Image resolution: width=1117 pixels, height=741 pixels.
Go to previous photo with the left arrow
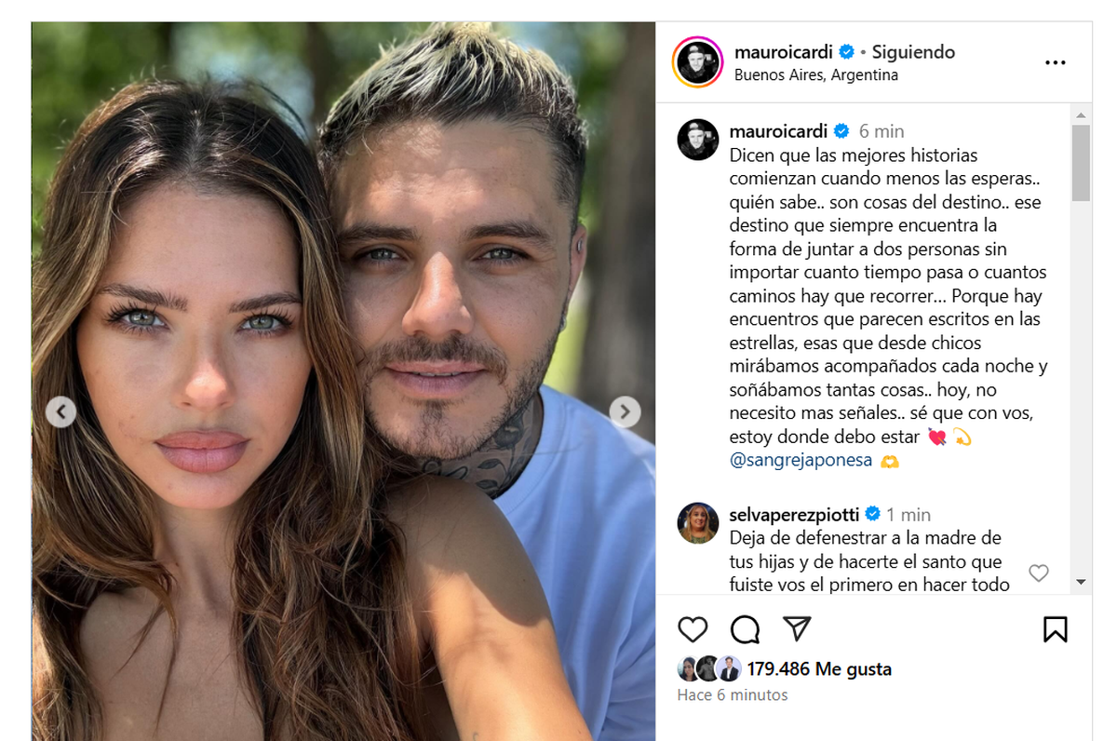coord(61,411)
